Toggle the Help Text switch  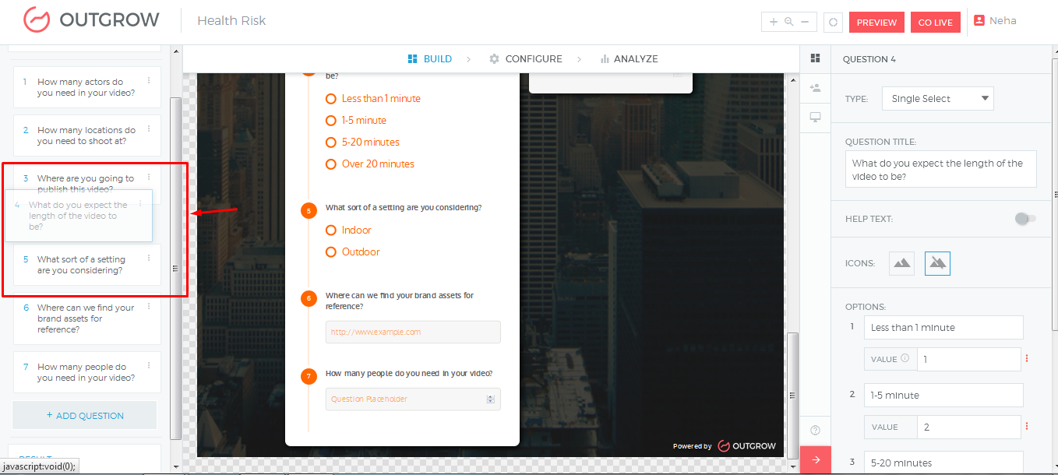point(1024,219)
